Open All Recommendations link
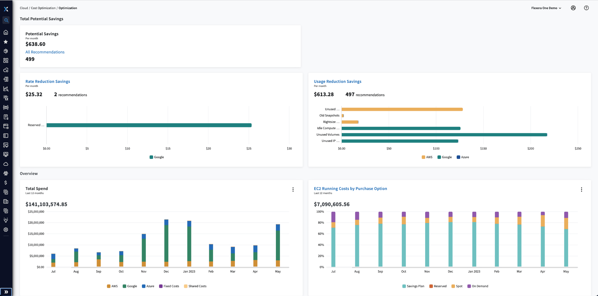This screenshot has width=598, height=296. pyautogui.click(x=45, y=52)
